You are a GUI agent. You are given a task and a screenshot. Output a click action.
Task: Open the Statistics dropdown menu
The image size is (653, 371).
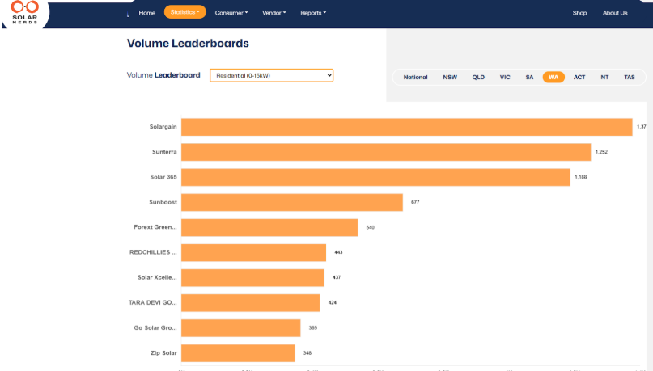(x=185, y=12)
